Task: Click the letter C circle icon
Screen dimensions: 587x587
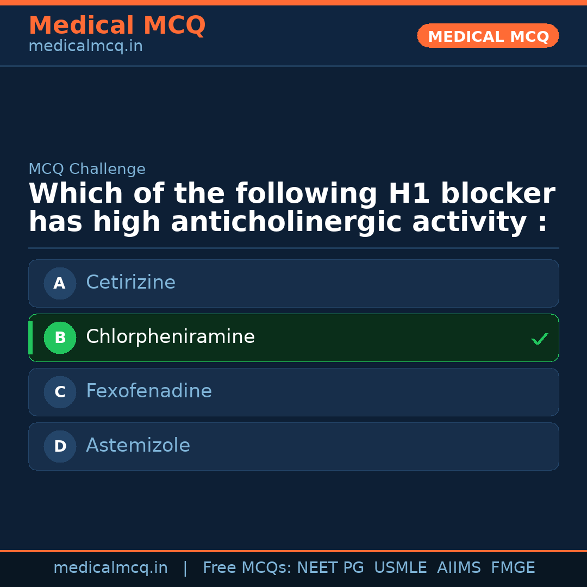Action: point(60,392)
